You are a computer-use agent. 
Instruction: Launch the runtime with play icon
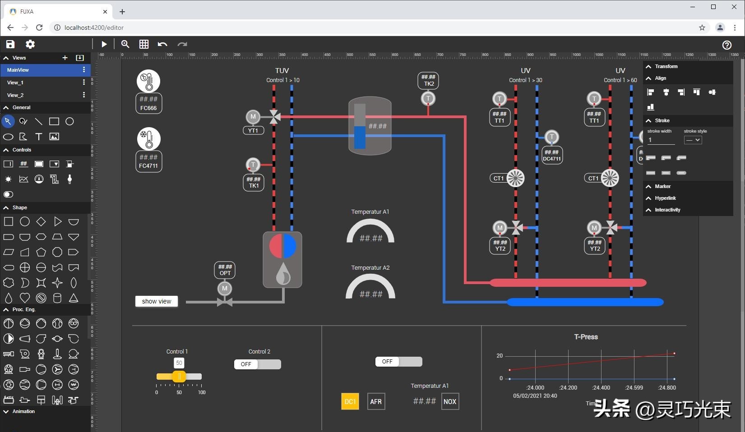[x=104, y=44]
